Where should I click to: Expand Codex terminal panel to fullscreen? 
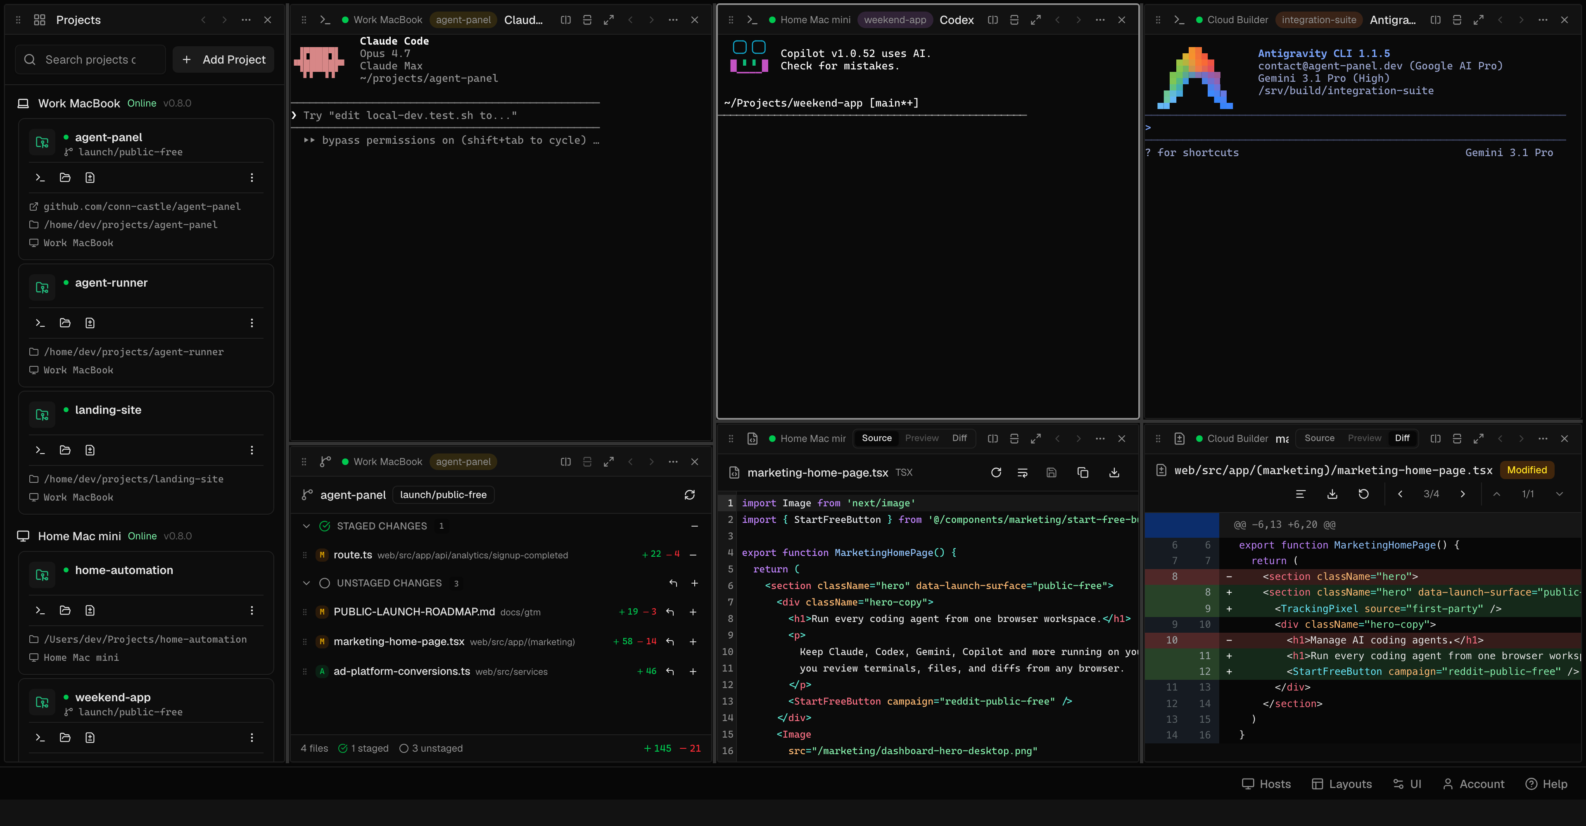coord(1036,20)
